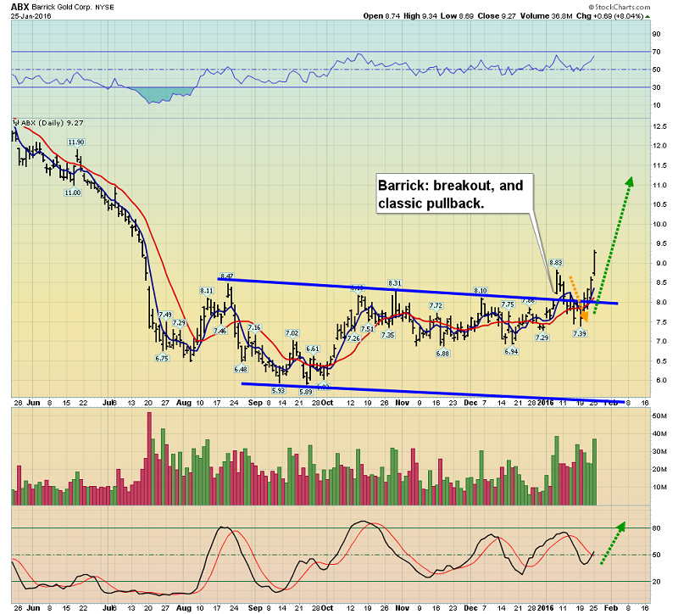Click the ABX (Daily) 9.27 legend label
Screen dimensions: 678x614
52,123
